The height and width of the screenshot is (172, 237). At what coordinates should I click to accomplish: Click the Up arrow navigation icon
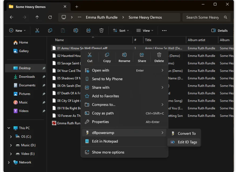pos(37,17)
